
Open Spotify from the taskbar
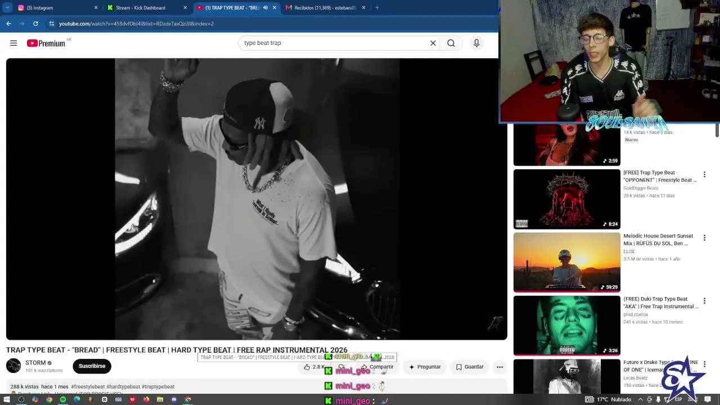tap(62, 399)
